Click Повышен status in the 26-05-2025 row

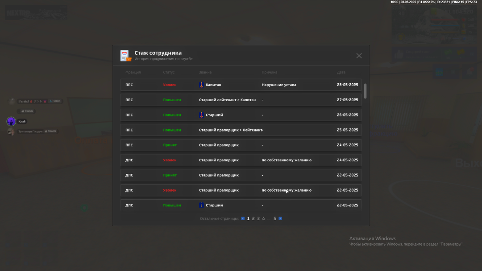click(x=172, y=115)
